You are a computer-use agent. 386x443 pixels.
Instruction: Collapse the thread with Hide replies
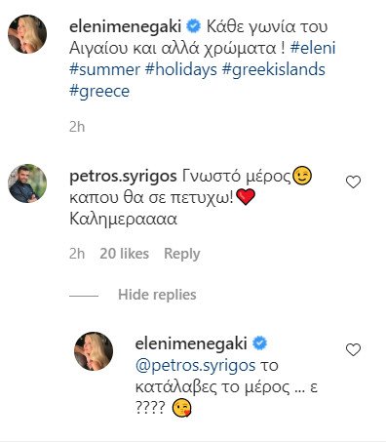pos(157,295)
